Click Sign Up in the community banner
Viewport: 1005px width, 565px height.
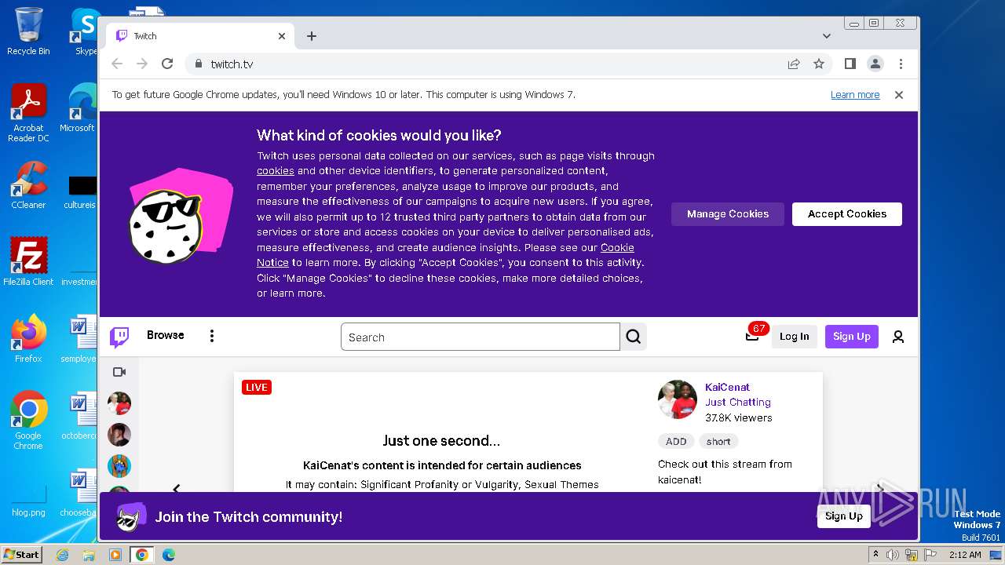(844, 516)
